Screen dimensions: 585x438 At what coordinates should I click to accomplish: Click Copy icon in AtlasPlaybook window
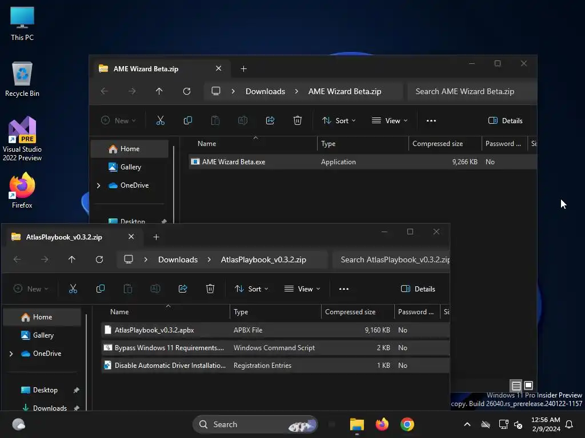pos(101,289)
